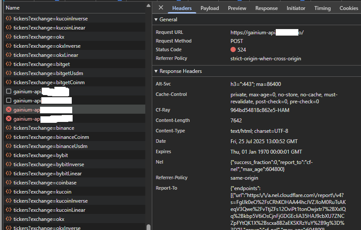This screenshot has height=230, width=361.
Task: Click the fetch icon of tickers?exchange=okxLinear
Action: [x=9, y=55]
